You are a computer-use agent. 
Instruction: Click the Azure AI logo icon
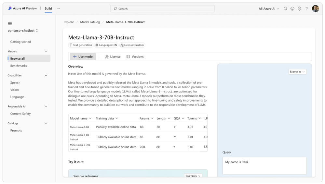click(x=10, y=8)
